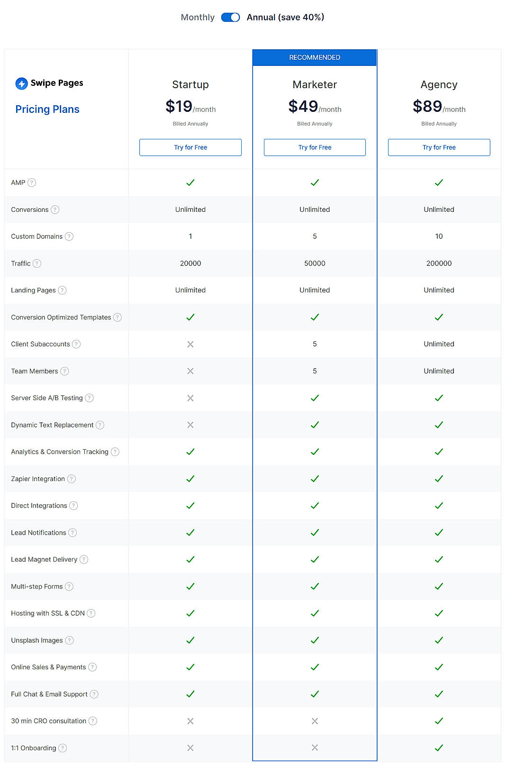The image size is (507, 765).
Task: Open the Team Members question mark
Action: [64, 371]
